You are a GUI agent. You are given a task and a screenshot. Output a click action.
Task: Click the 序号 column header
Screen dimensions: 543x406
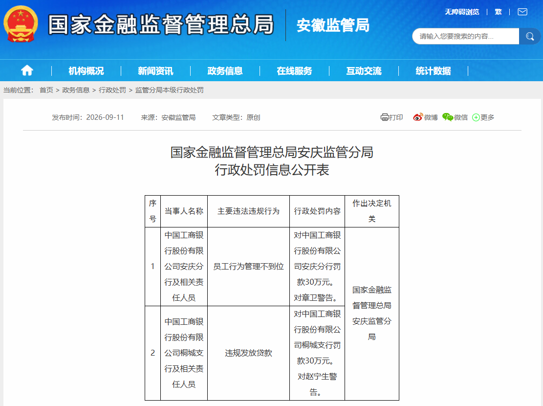[x=152, y=211]
